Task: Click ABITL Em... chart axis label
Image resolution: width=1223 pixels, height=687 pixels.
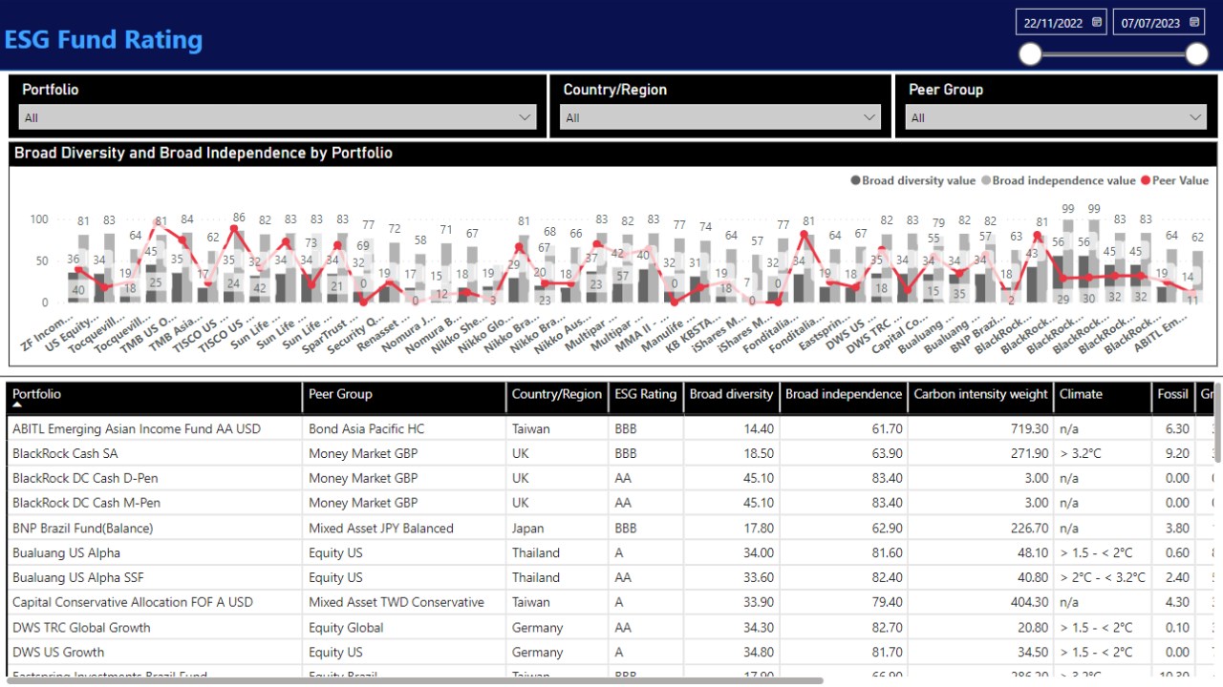Action: coord(1162,332)
